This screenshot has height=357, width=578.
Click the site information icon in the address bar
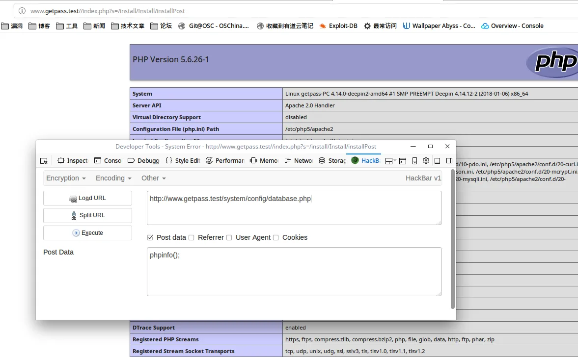pyautogui.click(x=22, y=11)
